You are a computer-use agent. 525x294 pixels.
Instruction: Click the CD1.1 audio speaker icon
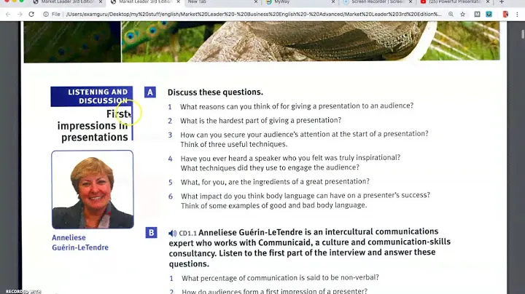(173, 233)
